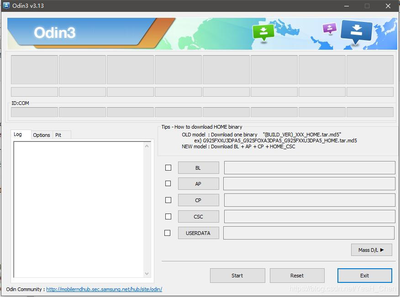
Task: Click the "NEW model : Download BL + AP + CP + HOME_CSC" line
Action: [x=238, y=146]
